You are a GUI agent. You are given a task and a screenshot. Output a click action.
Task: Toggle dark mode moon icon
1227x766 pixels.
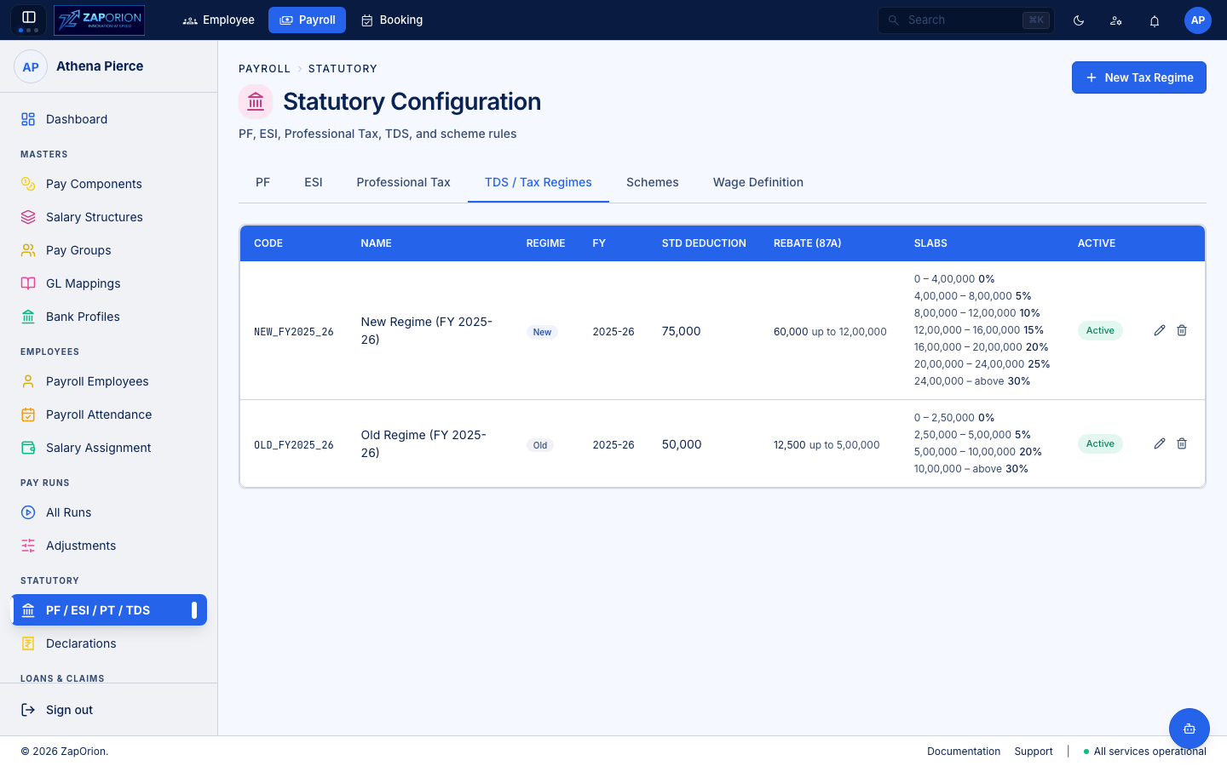tap(1079, 20)
